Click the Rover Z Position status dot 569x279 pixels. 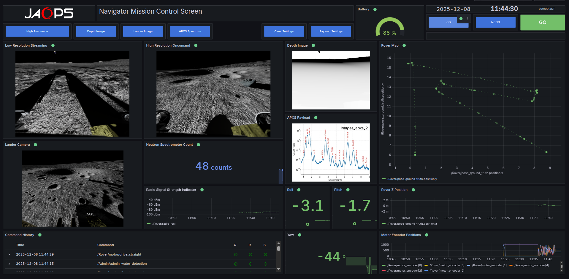(x=413, y=190)
